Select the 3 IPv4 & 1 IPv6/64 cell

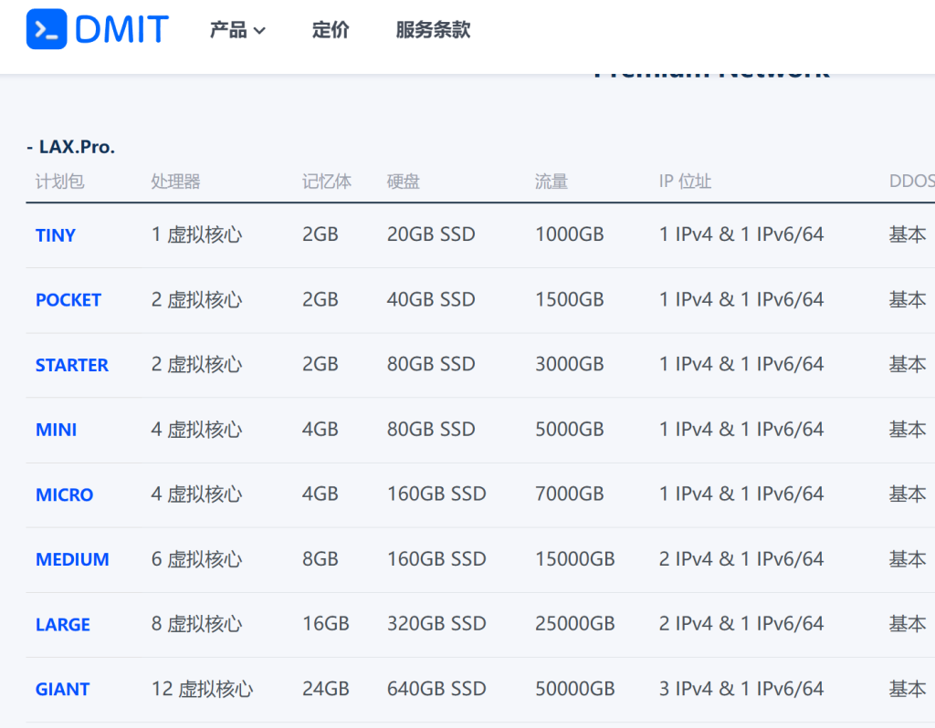(x=741, y=690)
